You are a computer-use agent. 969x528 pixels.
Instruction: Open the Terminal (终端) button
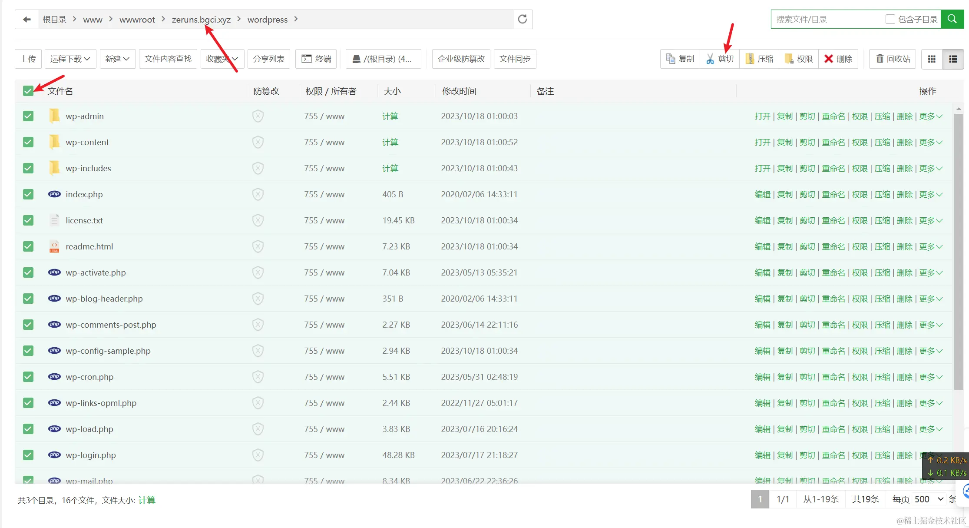[x=316, y=59]
